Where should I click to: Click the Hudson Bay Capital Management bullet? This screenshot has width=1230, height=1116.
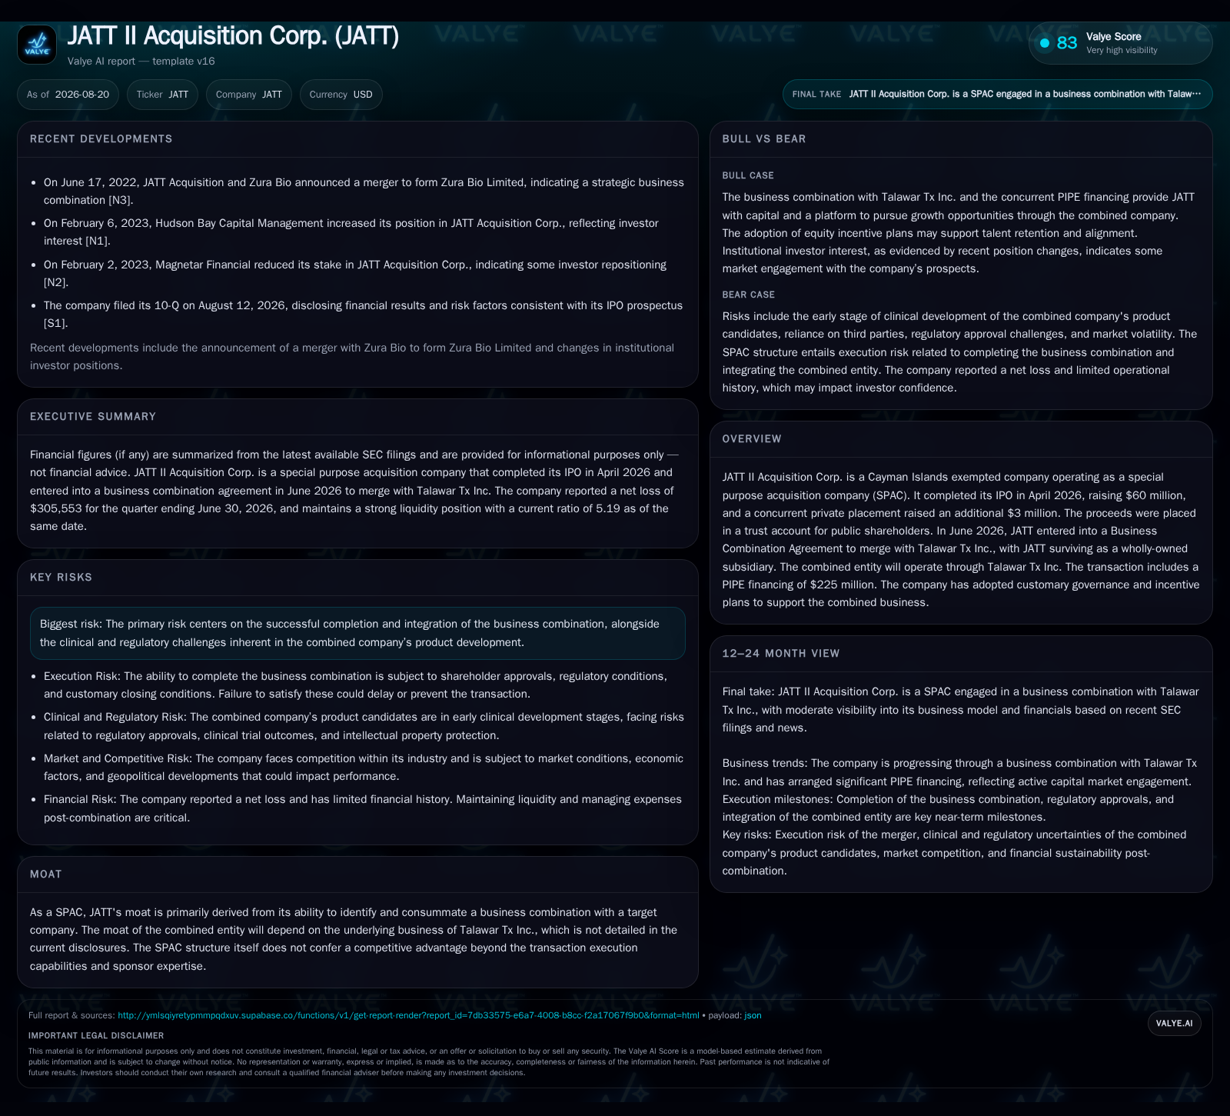pos(351,232)
